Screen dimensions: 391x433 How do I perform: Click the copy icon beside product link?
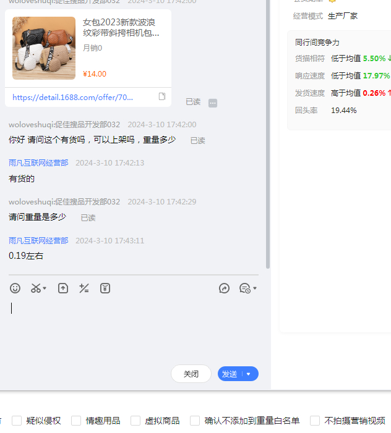(x=162, y=96)
